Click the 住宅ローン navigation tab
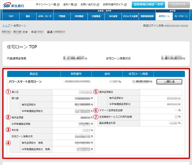Viewport: 192px width, 165px height. click(164, 16)
